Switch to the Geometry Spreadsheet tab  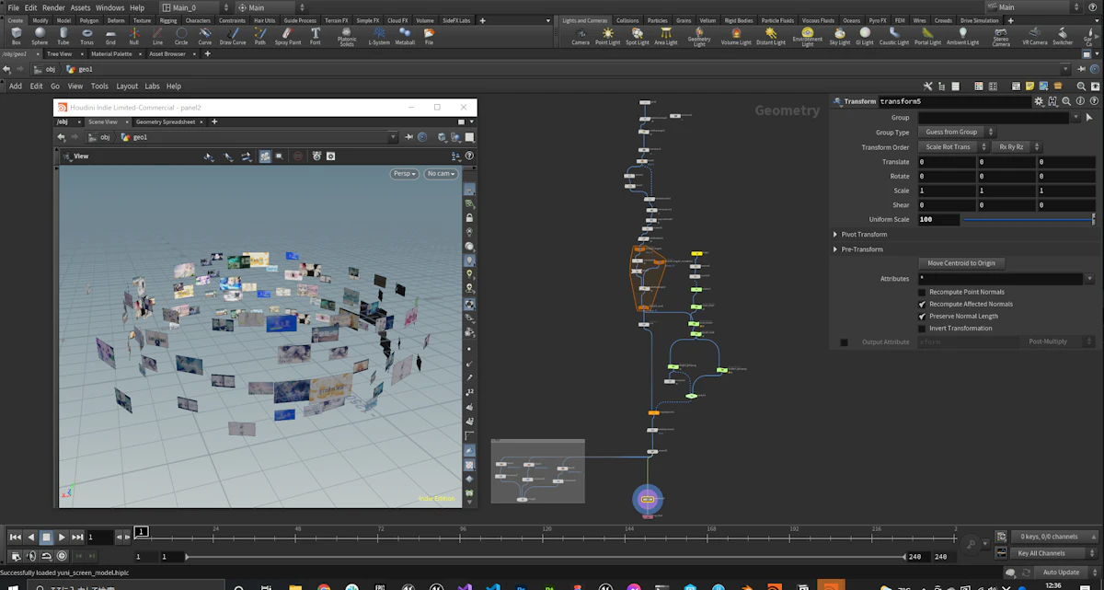pos(166,121)
